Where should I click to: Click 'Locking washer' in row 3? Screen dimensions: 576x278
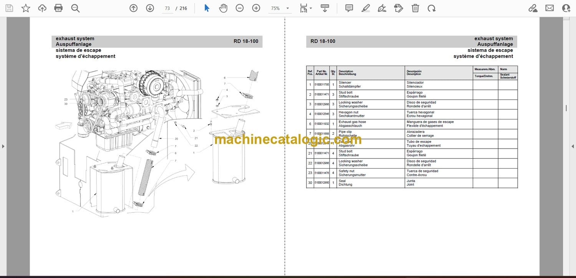(x=351, y=103)
